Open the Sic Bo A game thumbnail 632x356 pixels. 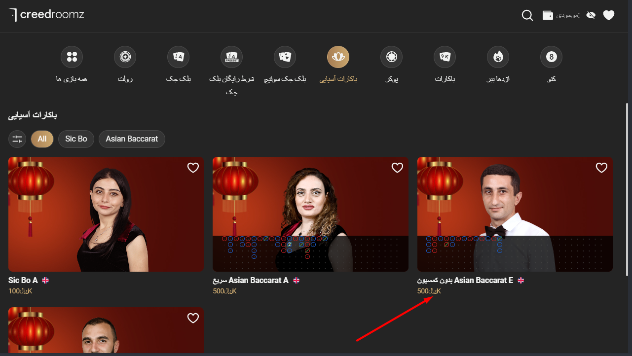pyautogui.click(x=106, y=214)
